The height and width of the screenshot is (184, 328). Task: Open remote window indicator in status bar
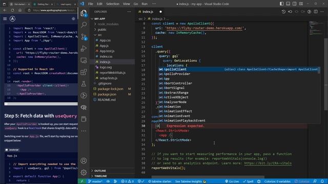click(82, 181)
